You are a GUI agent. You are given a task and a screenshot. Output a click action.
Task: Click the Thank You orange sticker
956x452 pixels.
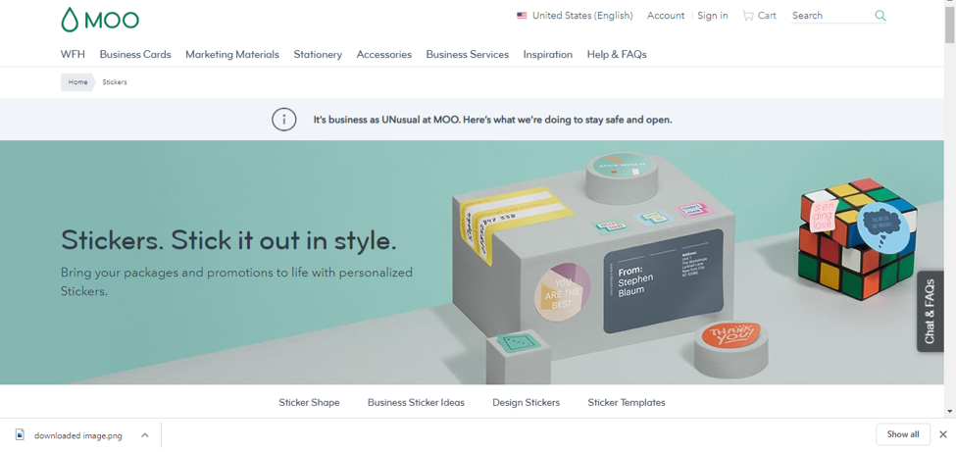(x=730, y=335)
